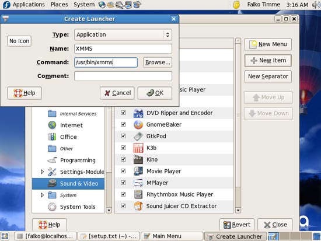
Task: Click the Office icon in menu tree
Action: pos(52,137)
